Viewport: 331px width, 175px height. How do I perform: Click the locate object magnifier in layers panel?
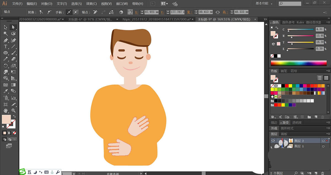pyautogui.click(x=296, y=173)
